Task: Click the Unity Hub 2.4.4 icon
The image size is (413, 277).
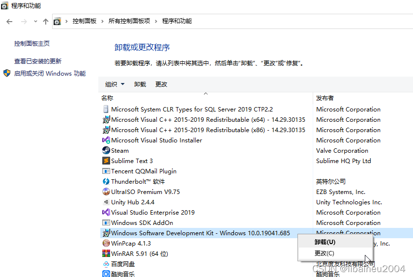Action: coord(106,202)
